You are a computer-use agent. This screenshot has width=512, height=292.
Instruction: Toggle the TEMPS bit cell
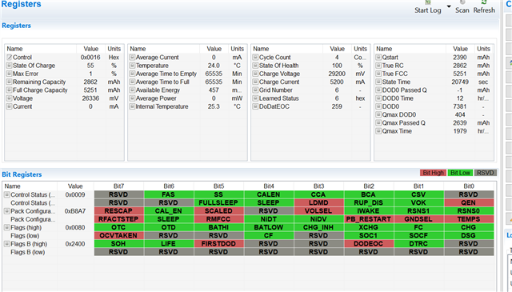(x=469, y=219)
